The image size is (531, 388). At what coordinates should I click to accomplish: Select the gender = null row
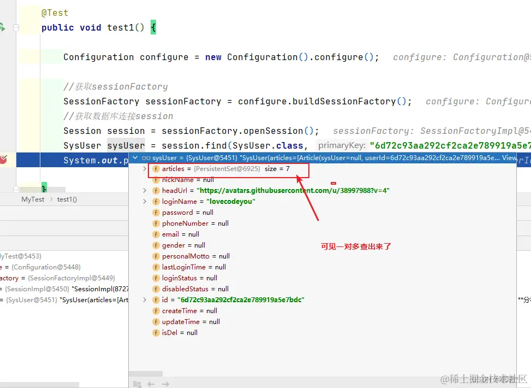point(323,245)
